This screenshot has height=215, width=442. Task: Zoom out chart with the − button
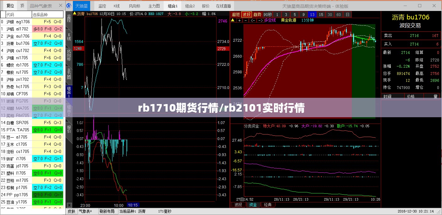click(x=246, y=20)
